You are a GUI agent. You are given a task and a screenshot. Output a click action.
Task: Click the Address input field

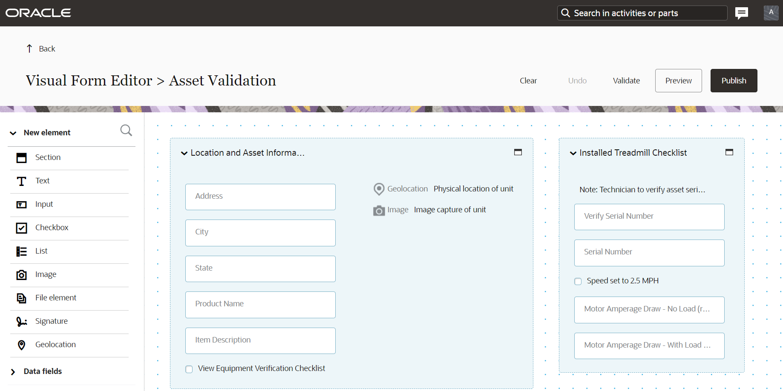tap(260, 197)
